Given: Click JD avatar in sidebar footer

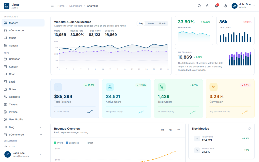Looking at the screenshot, I should (7, 154).
